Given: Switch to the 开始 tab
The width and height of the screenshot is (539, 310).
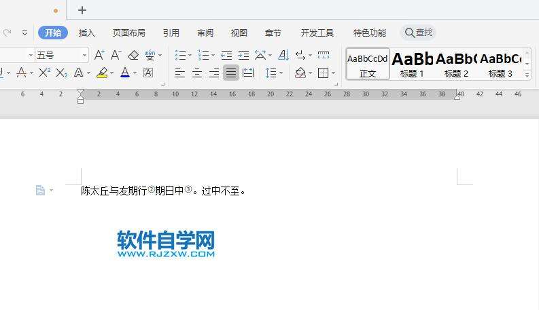Looking at the screenshot, I should point(52,33).
